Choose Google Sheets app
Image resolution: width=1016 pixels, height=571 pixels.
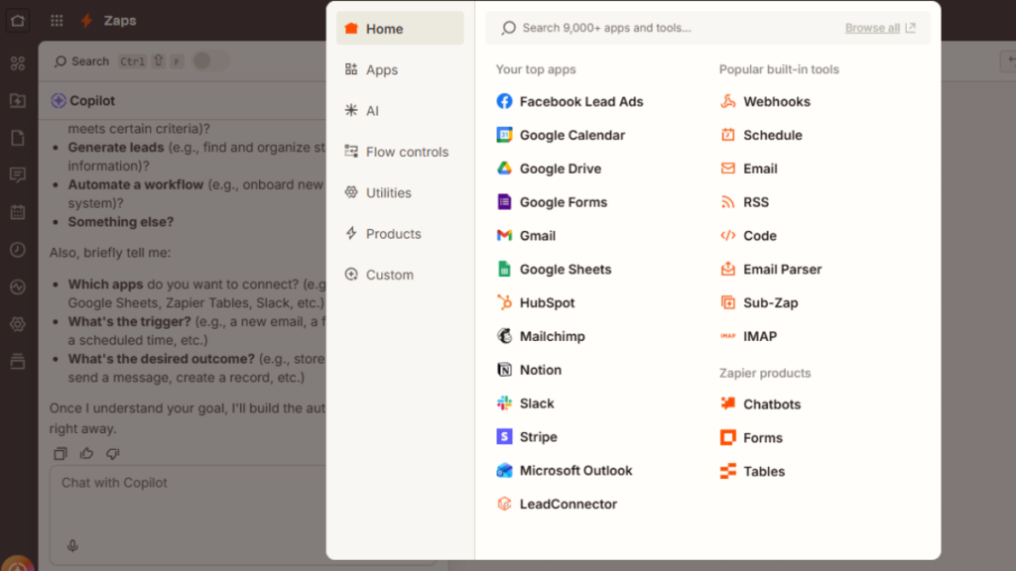click(x=554, y=270)
